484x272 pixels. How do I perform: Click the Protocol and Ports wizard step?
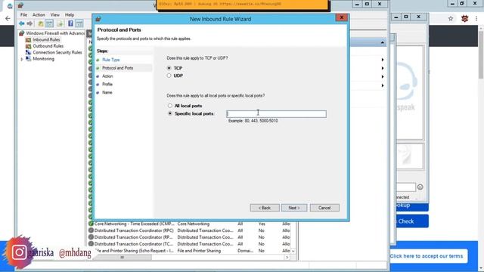click(x=118, y=68)
